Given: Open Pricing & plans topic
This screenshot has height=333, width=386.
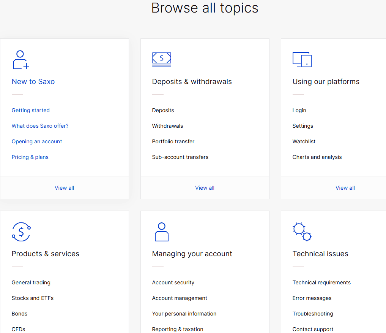Looking at the screenshot, I should tap(30, 157).
